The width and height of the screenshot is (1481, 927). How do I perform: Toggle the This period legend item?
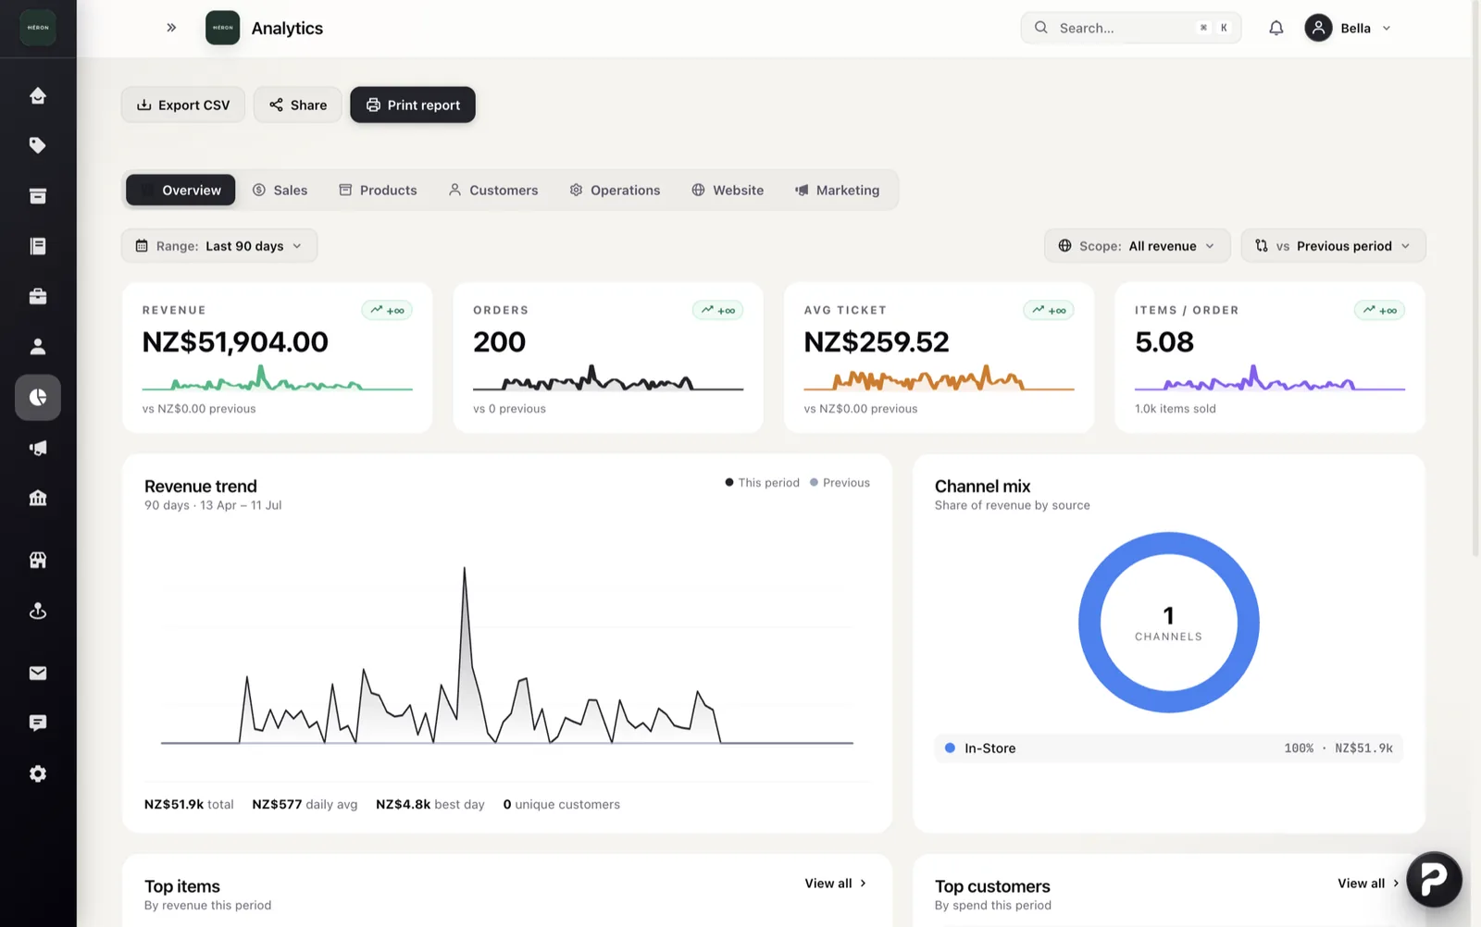pyautogui.click(x=762, y=483)
